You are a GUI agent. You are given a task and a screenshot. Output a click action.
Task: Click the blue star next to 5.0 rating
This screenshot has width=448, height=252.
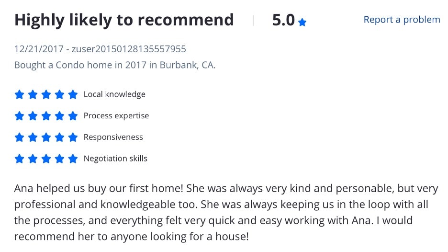click(x=302, y=23)
